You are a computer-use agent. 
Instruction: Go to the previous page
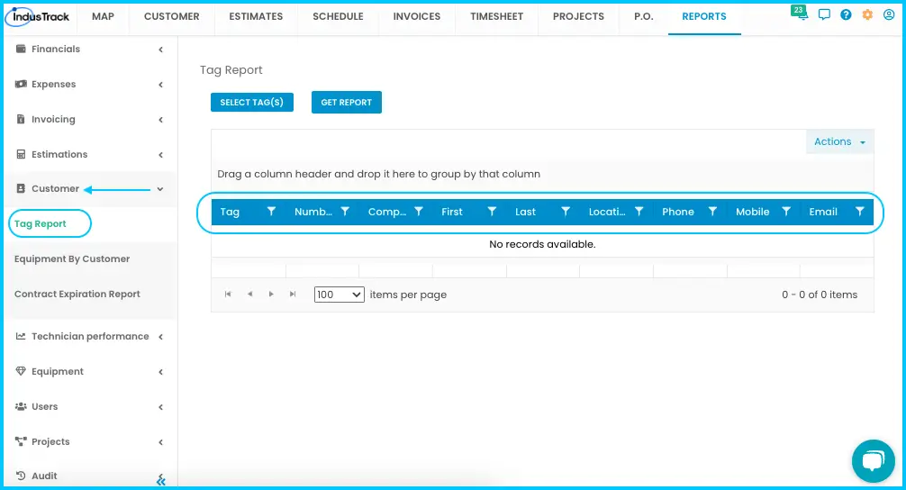(249, 295)
